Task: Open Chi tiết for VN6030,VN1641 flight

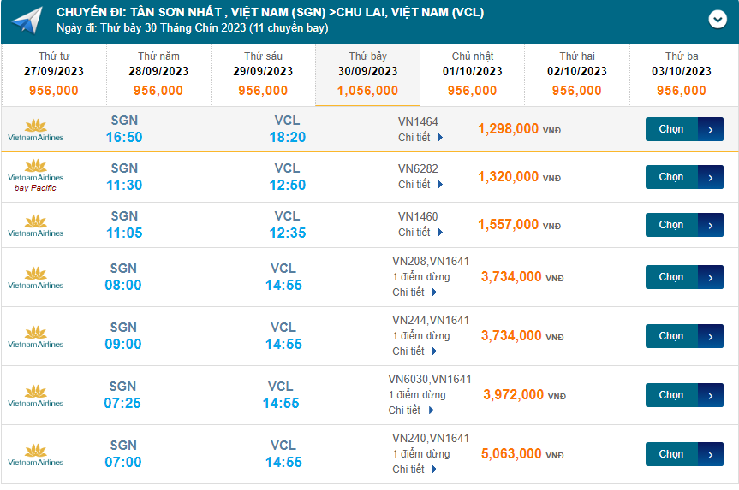Action: tap(410, 410)
